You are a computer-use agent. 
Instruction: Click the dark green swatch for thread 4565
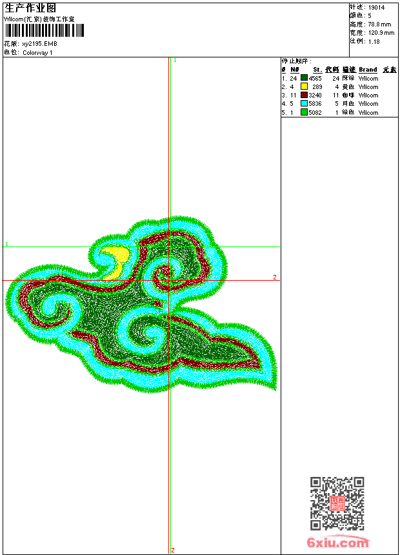point(304,78)
